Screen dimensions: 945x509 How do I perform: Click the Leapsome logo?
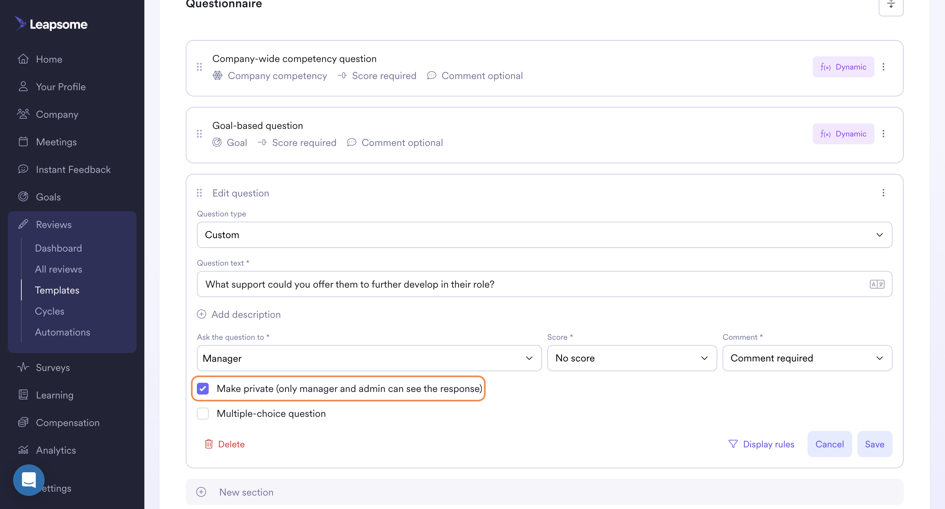51,24
